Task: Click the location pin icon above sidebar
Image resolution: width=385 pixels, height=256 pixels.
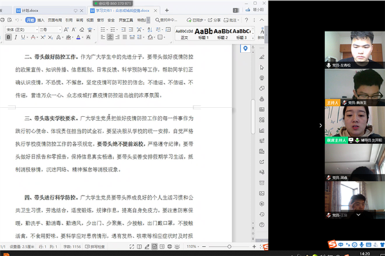Action: 246,49
